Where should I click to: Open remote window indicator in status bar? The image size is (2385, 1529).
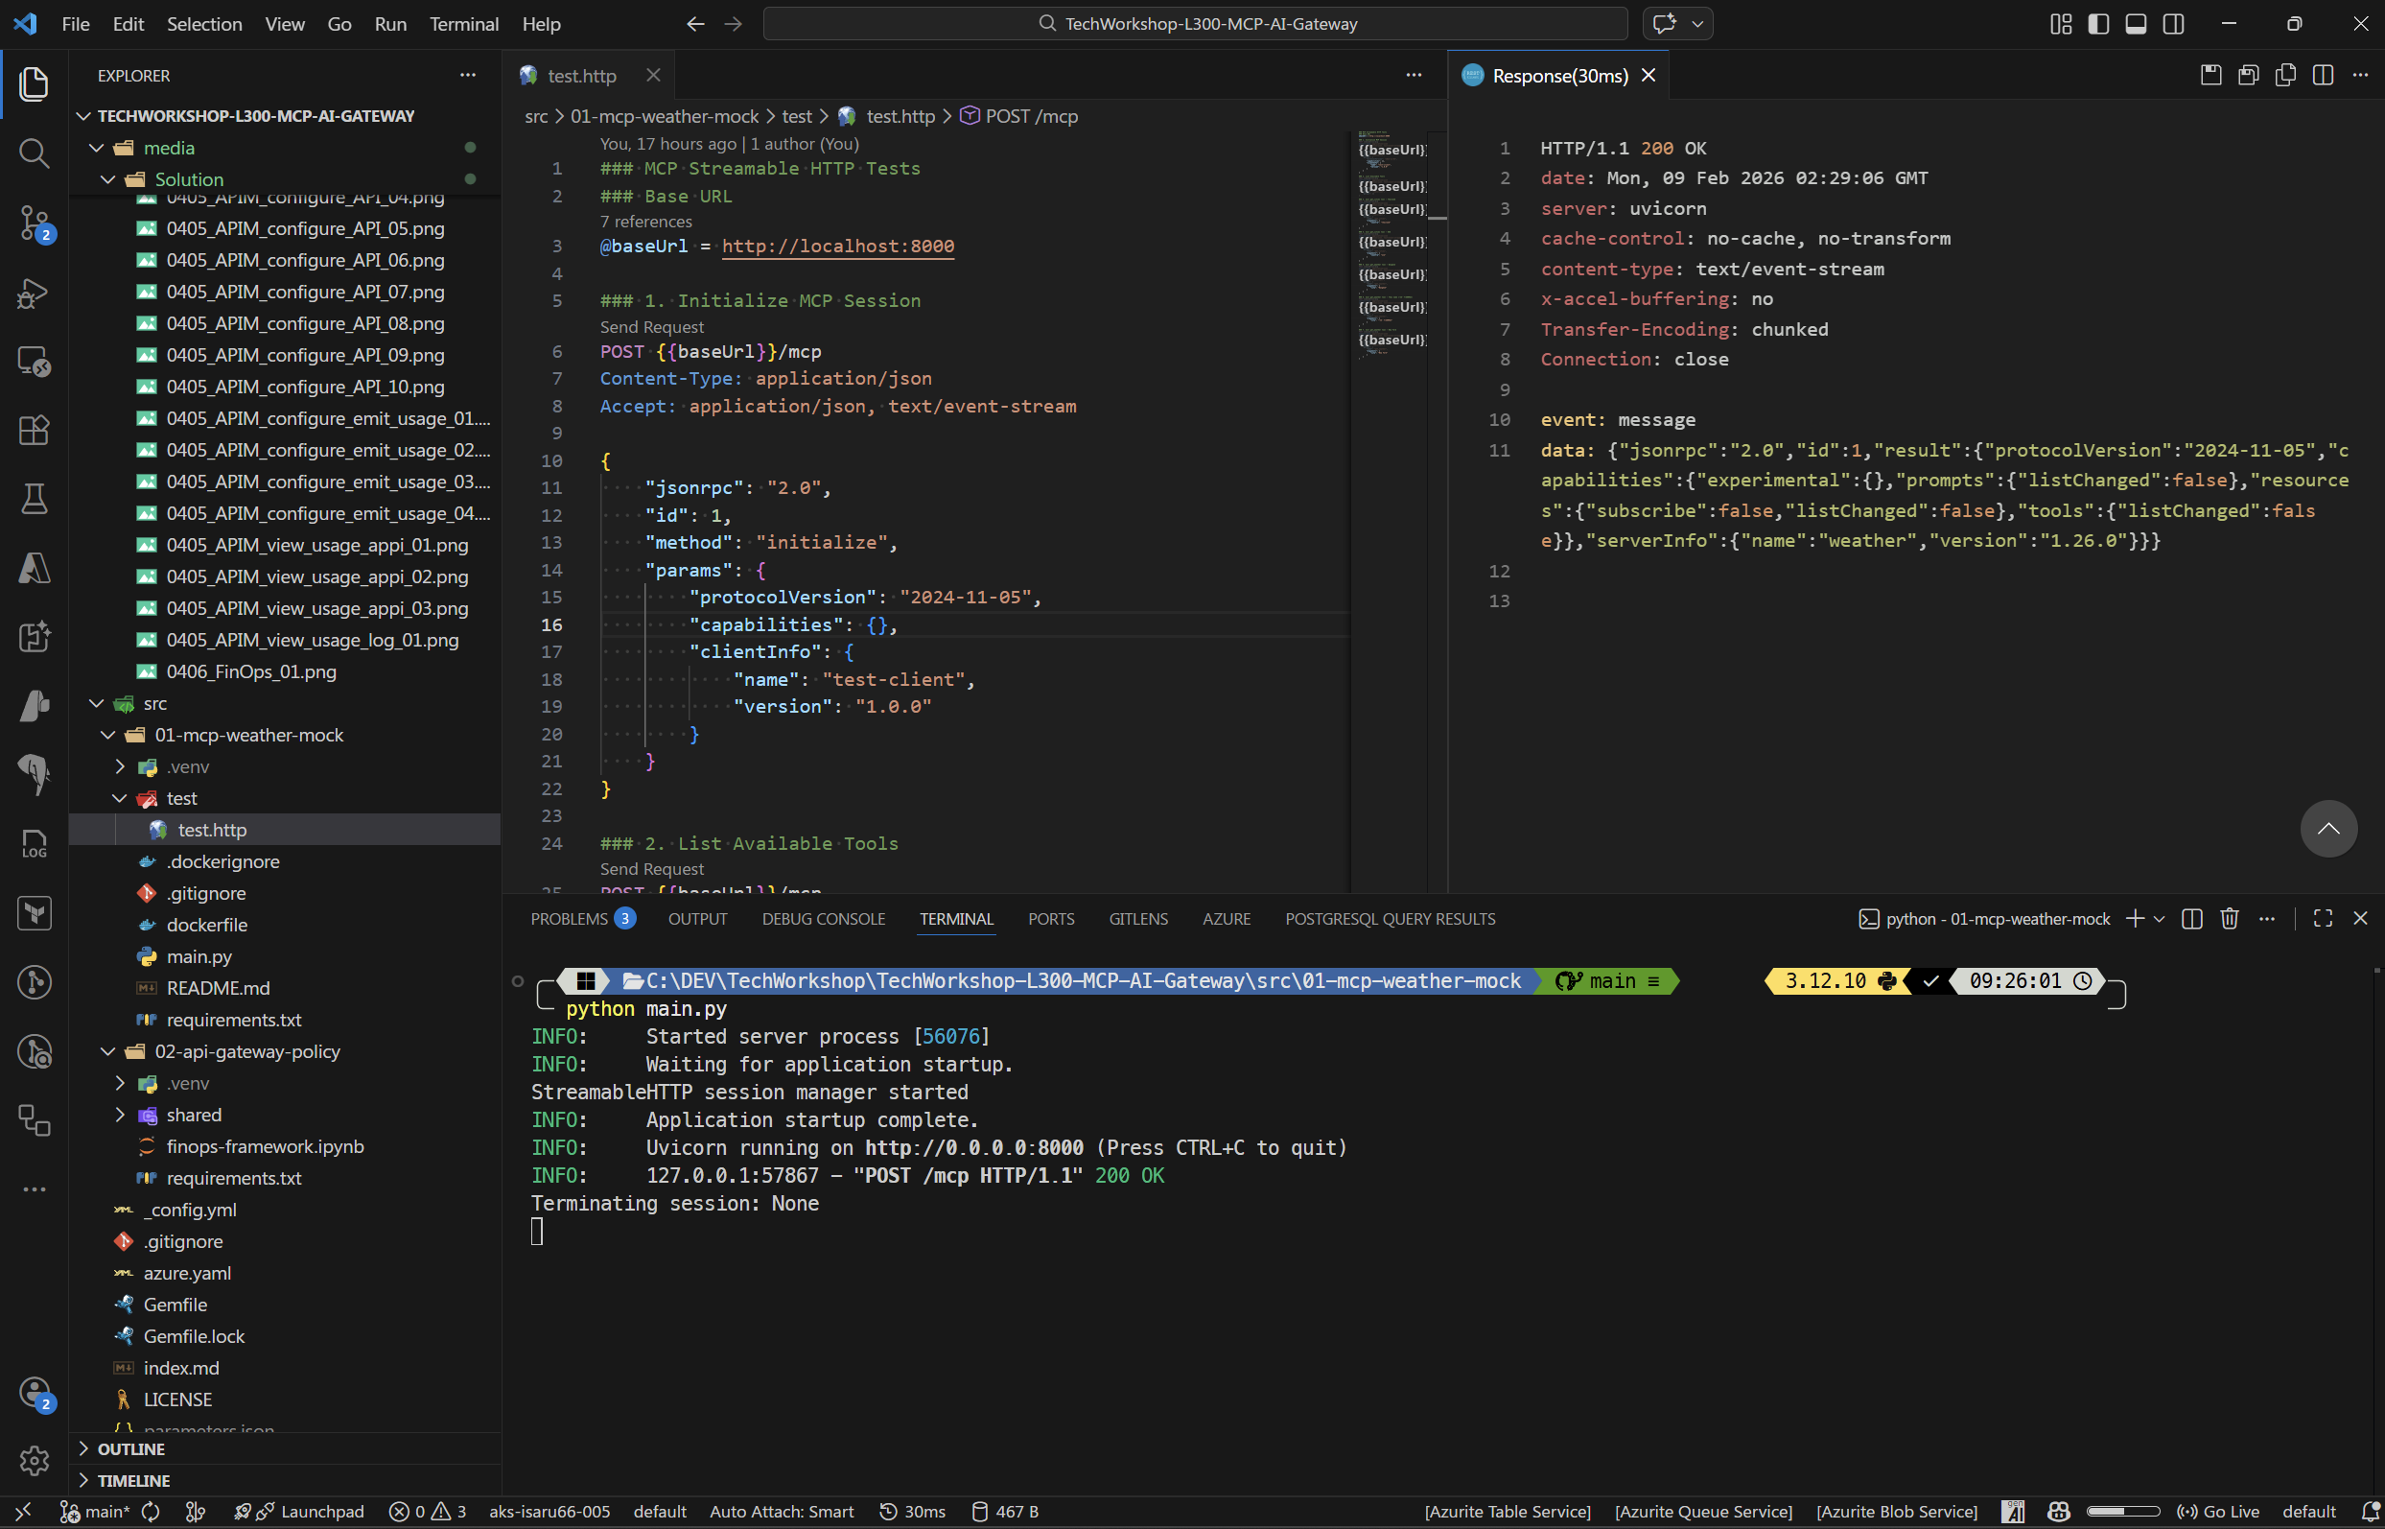coord(23,1511)
